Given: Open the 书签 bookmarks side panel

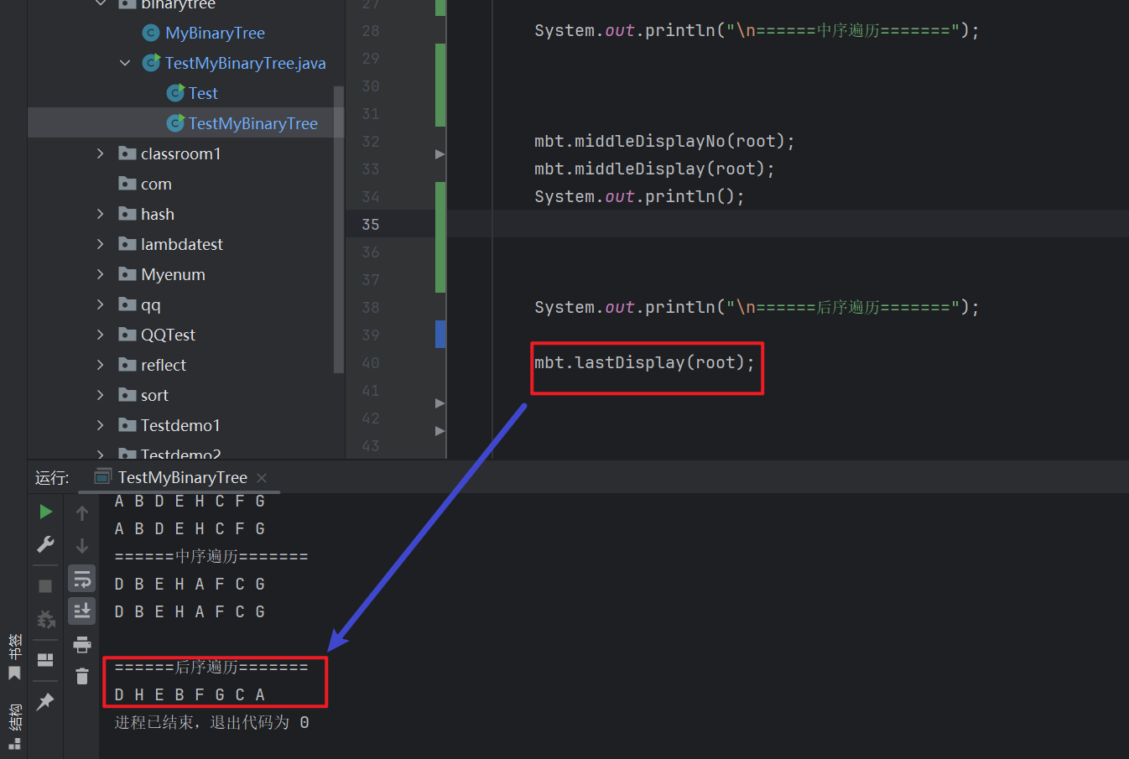Looking at the screenshot, I should coord(14,657).
